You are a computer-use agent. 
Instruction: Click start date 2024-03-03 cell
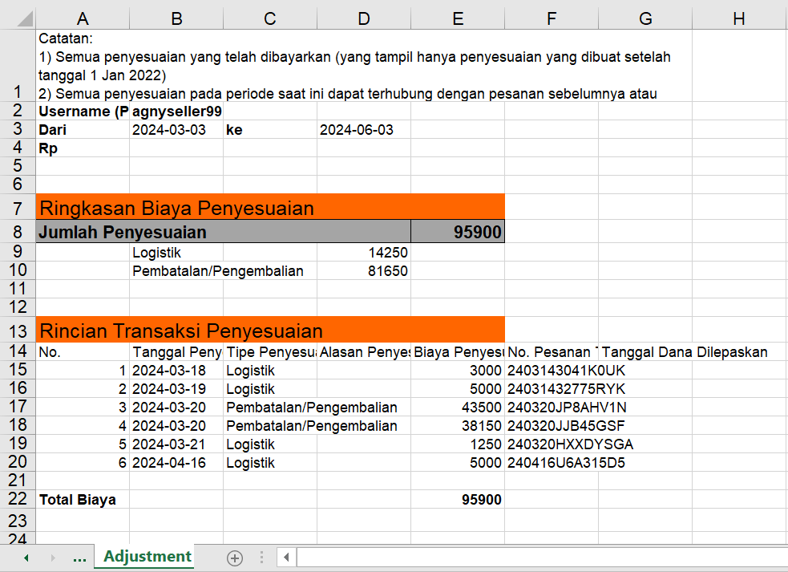[x=176, y=130]
